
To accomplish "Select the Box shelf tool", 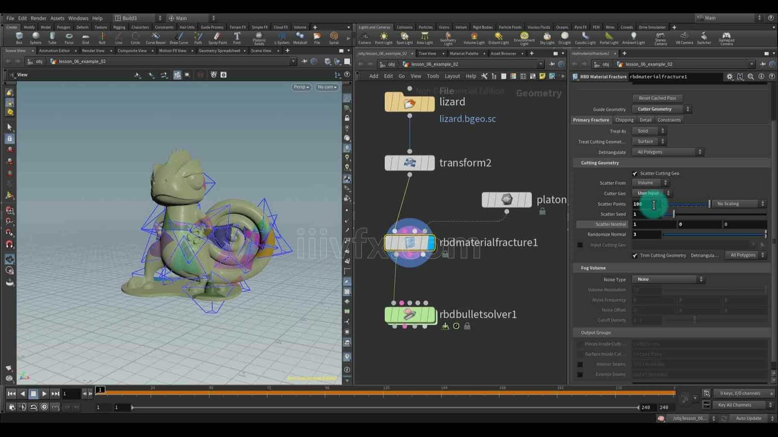I will click(19, 38).
